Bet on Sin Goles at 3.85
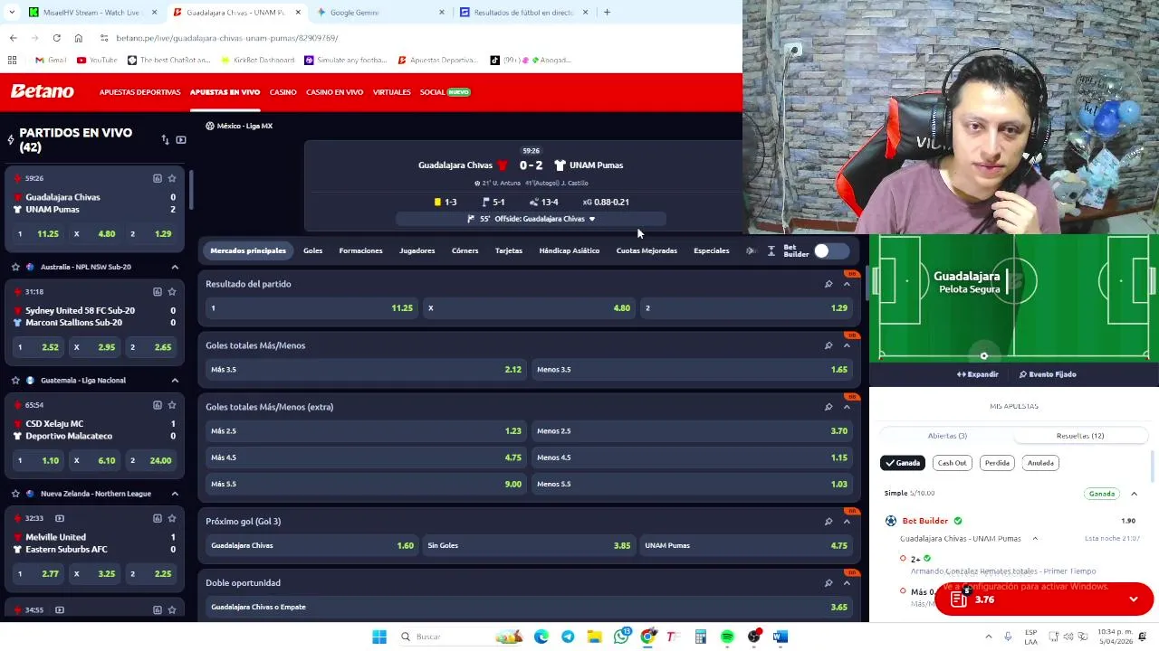 529,545
